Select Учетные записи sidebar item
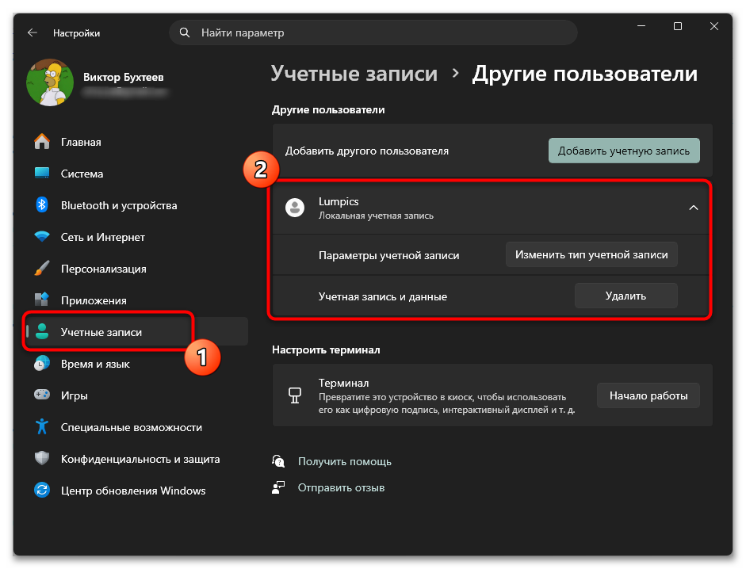The image size is (746, 569). coord(137,331)
